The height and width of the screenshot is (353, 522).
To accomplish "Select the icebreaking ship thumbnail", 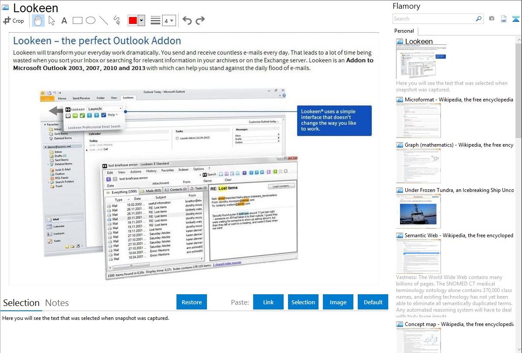I will pos(418,211).
